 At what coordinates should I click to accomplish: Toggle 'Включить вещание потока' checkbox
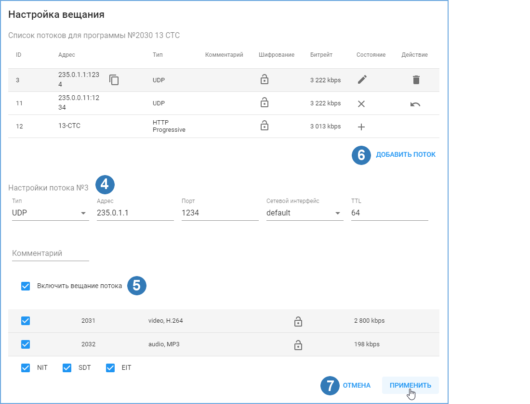point(26,286)
